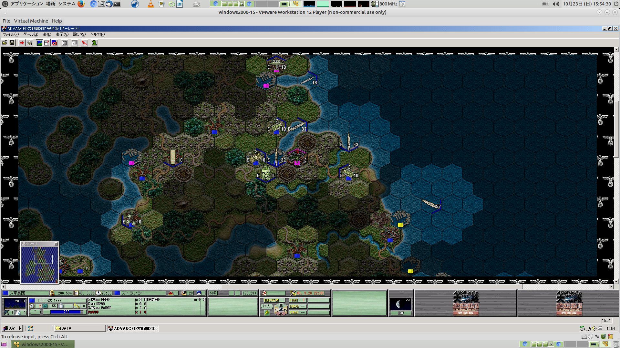Launch Firefox from the top panel
The width and height of the screenshot is (620, 348).
(81, 4)
